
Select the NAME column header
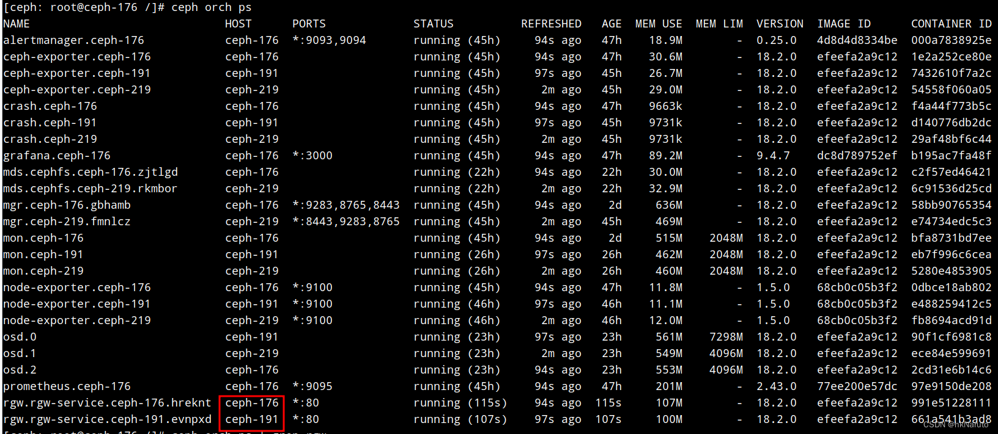(17, 24)
